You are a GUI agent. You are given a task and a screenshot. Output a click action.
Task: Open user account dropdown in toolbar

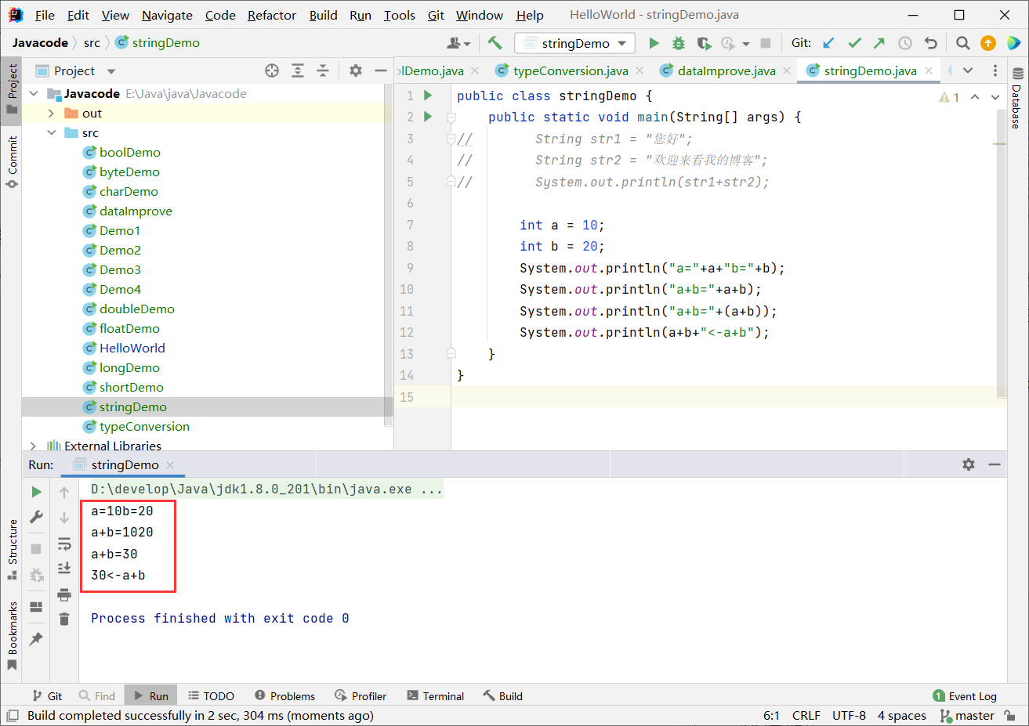pos(458,43)
